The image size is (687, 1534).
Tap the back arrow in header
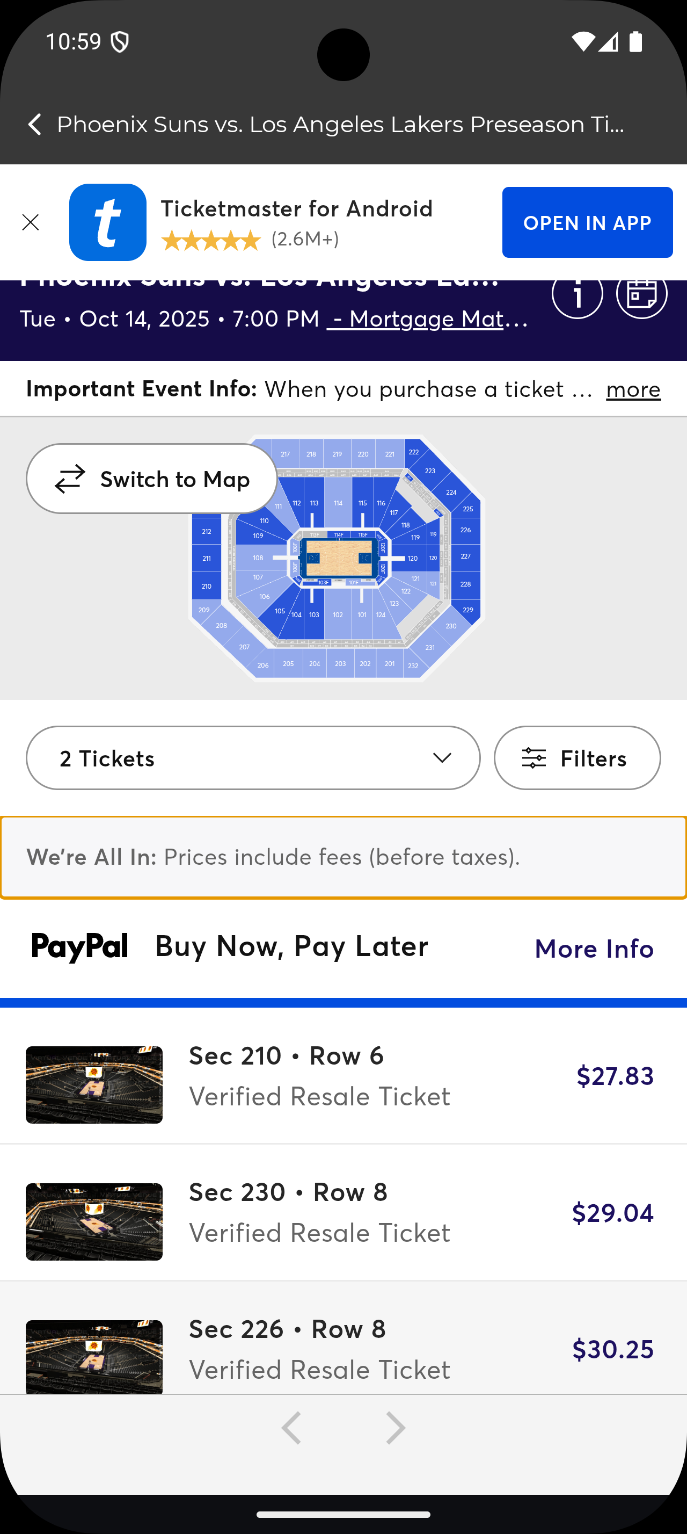(34, 125)
